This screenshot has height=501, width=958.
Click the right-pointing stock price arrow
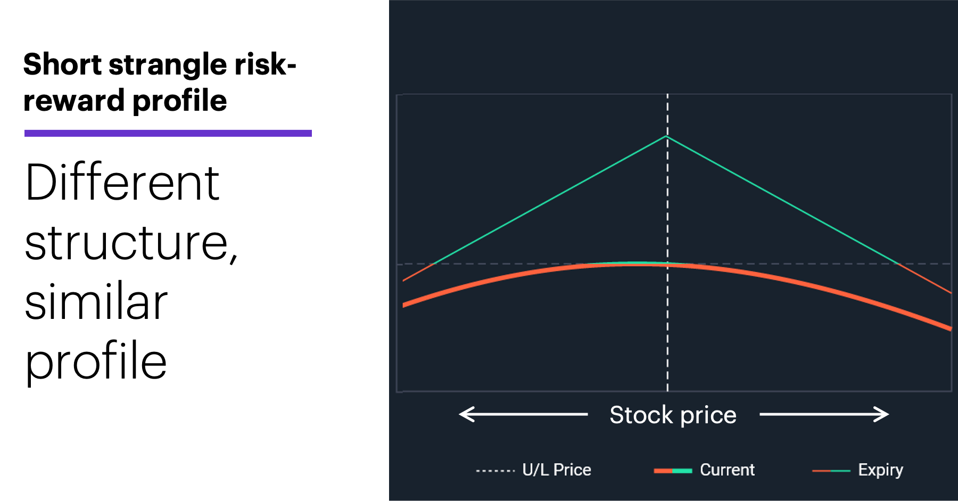[x=824, y=414]
